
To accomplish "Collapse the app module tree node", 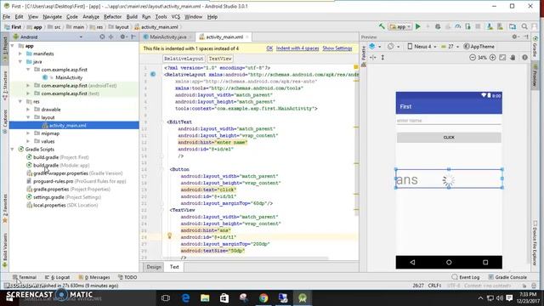I will 13,46.
